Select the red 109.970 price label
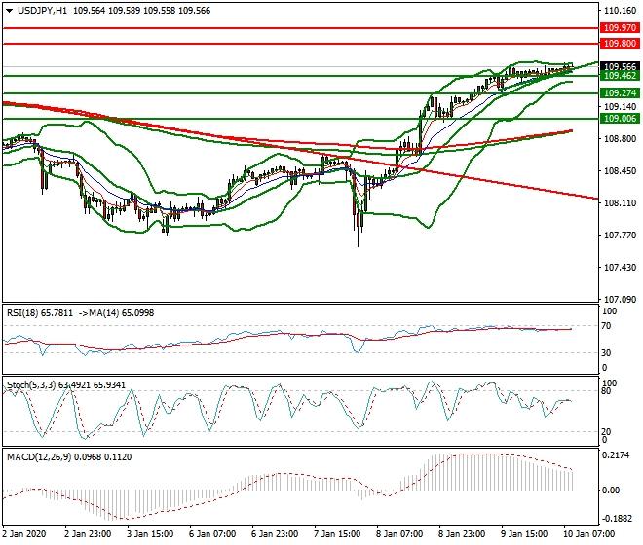This screenshot has height=545, width=643. [x=620, y=28]
